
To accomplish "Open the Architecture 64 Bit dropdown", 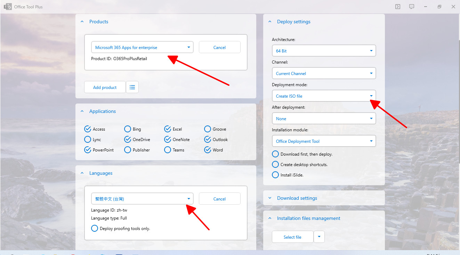I will (x=324, y=51).
